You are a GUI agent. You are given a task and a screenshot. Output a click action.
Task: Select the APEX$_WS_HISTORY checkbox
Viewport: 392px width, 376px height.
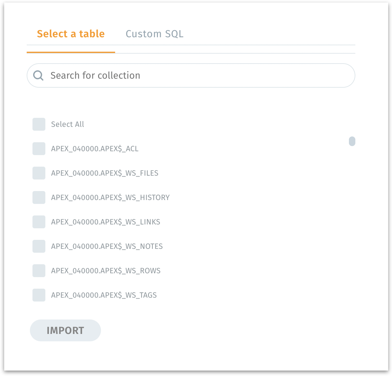click(39, 197)
